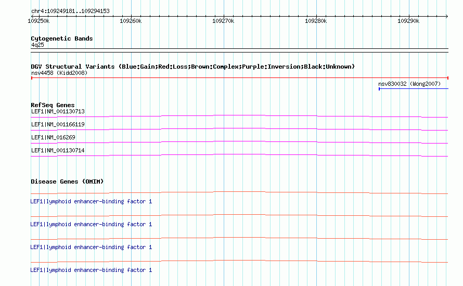Click the 109260k ruler tick label
Image resolution: width=463 pixels, height=286 pixels.
[131, 21]
